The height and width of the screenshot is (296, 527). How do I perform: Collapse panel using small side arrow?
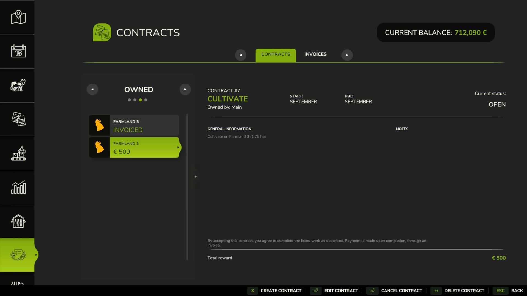(x=195, y=177)
